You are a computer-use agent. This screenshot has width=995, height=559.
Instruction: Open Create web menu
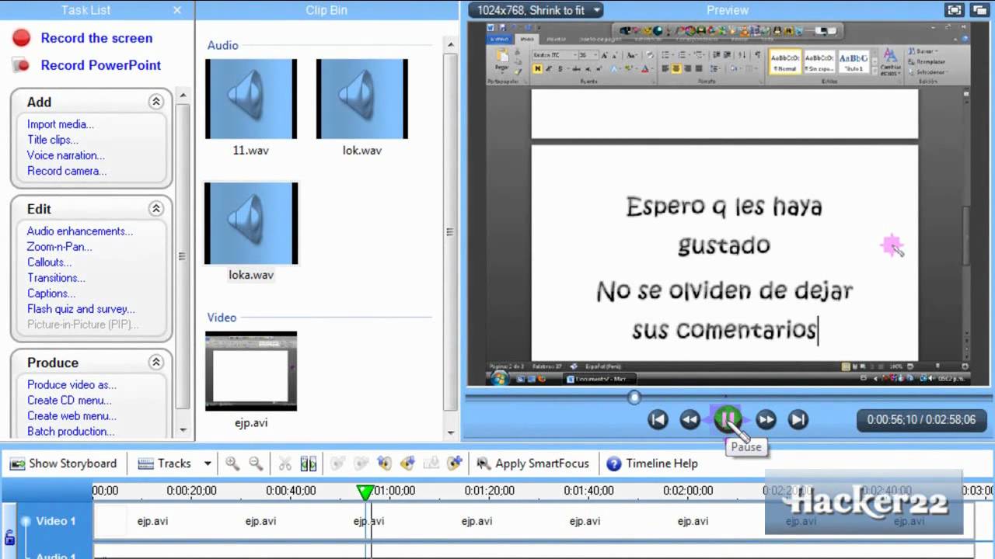tap(72, 416)
